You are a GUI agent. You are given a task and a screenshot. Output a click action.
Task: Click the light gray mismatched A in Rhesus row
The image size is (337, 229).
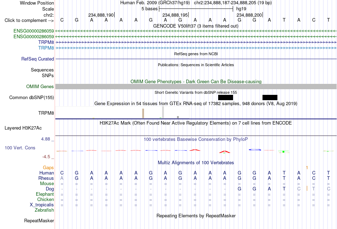pos(62,178)
